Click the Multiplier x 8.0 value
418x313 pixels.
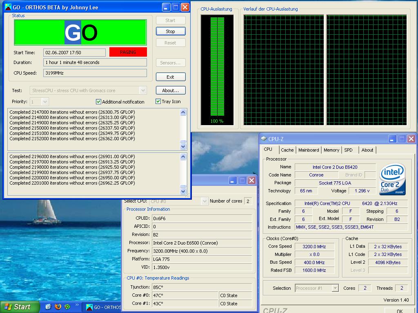click(x=314, y=254)
